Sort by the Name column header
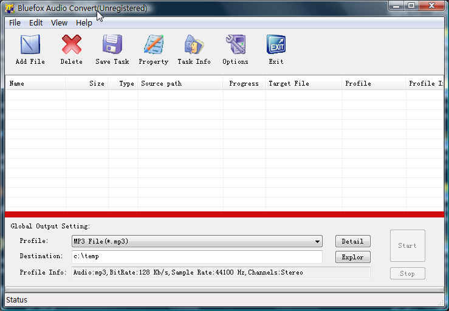This screenshot has height=311, width=449. point(36,84)
